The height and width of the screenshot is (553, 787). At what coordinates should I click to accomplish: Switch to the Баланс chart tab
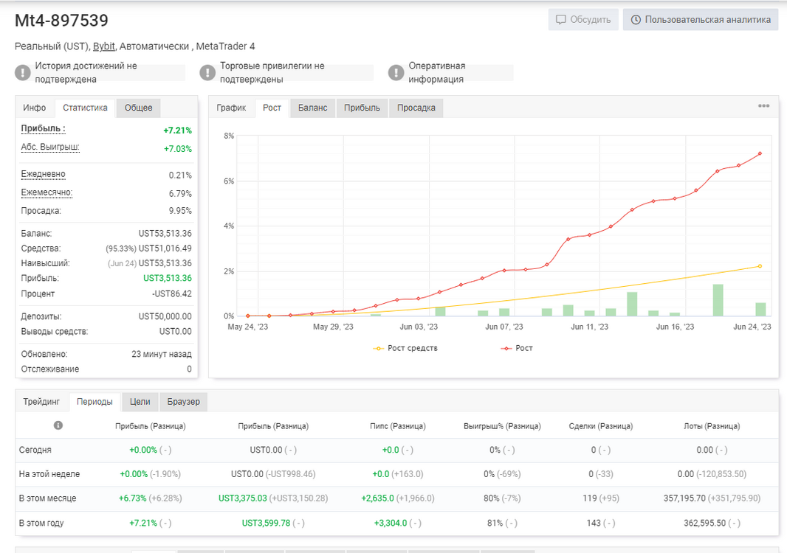[312, 108]
